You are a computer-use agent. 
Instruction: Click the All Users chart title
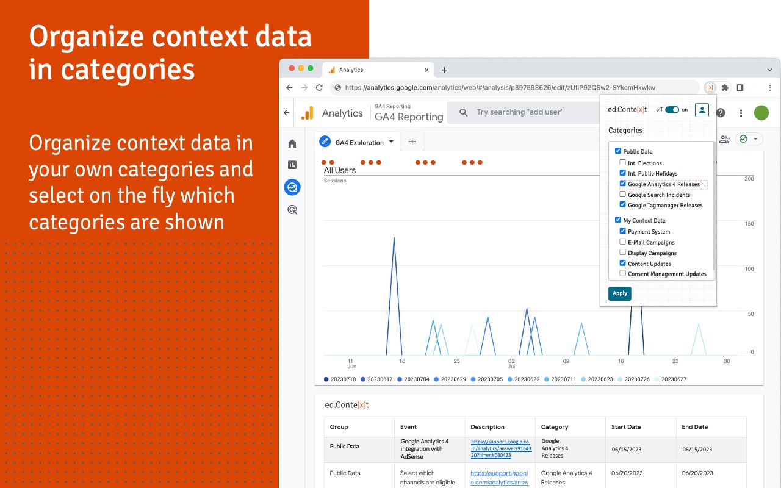click(x=340, y=170)
